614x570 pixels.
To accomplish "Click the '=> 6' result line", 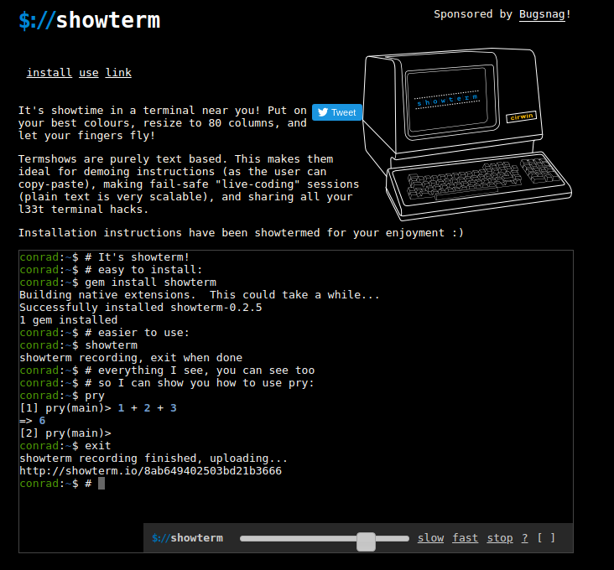I will (x=33, y=421).
